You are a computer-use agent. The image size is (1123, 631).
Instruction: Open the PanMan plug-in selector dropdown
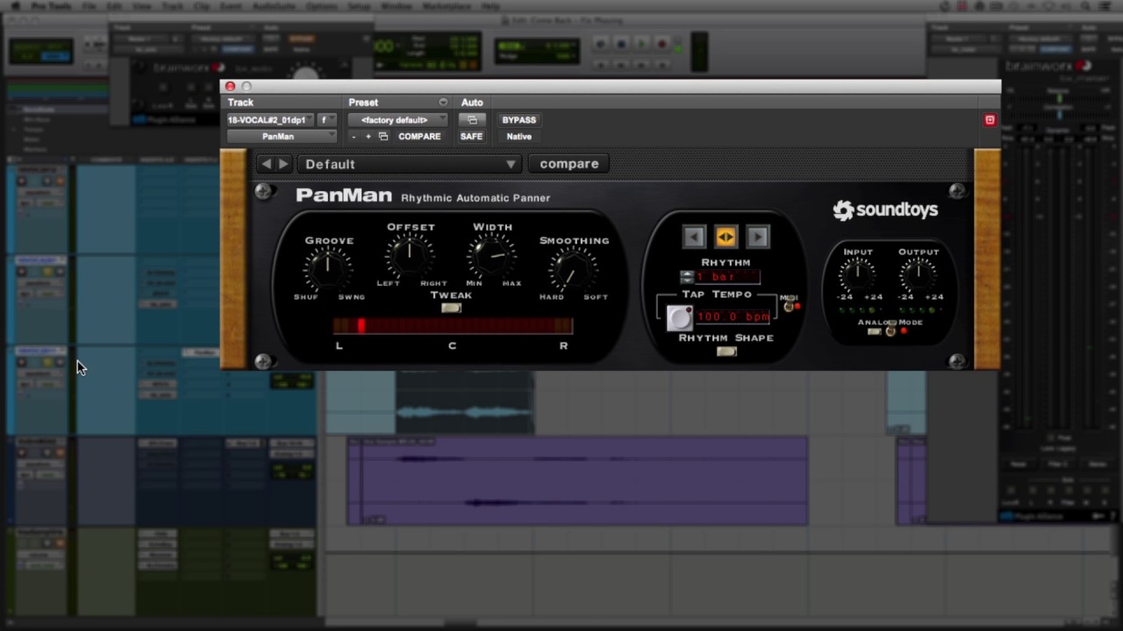click(x=281, y=137)
